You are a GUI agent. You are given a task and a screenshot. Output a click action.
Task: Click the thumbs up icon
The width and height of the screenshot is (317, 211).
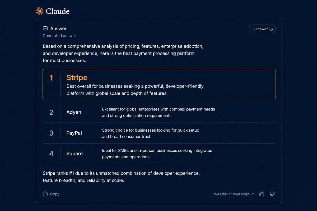[x=262, y=194]
